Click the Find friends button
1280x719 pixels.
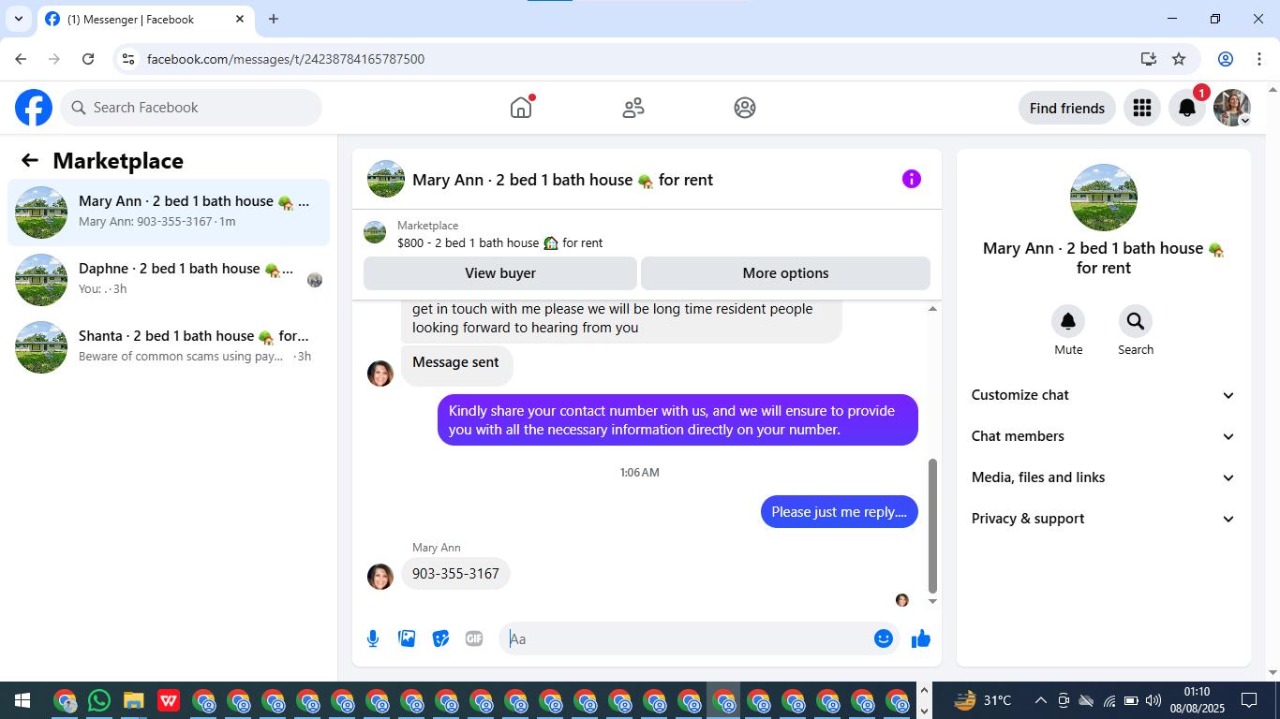coord(1066,108)
